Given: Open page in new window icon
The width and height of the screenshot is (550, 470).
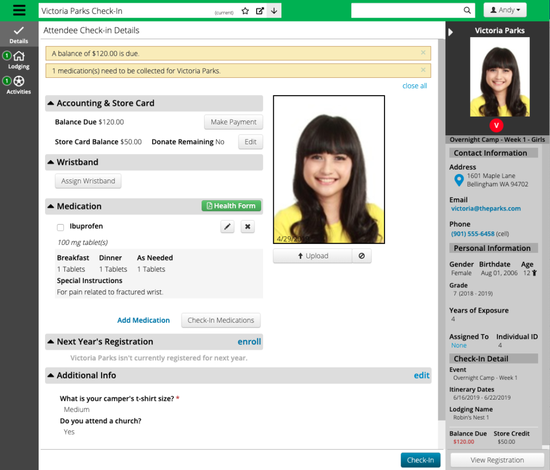Looking at the screenshot, I should tap(260, 11).
